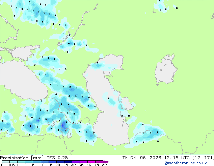Select the 10 mm legend color swatch
Screen dimensions: 214x166
[x=45, y=162]
